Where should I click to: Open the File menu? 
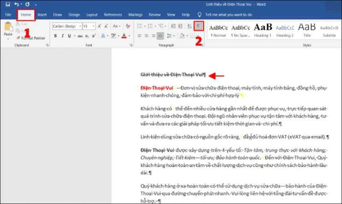point(8,15)
